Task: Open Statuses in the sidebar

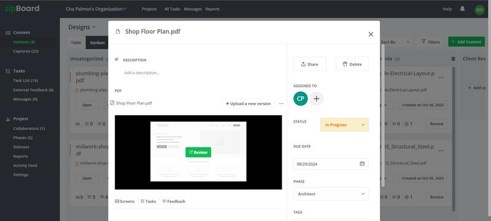Action: click(x=21, y=147)
